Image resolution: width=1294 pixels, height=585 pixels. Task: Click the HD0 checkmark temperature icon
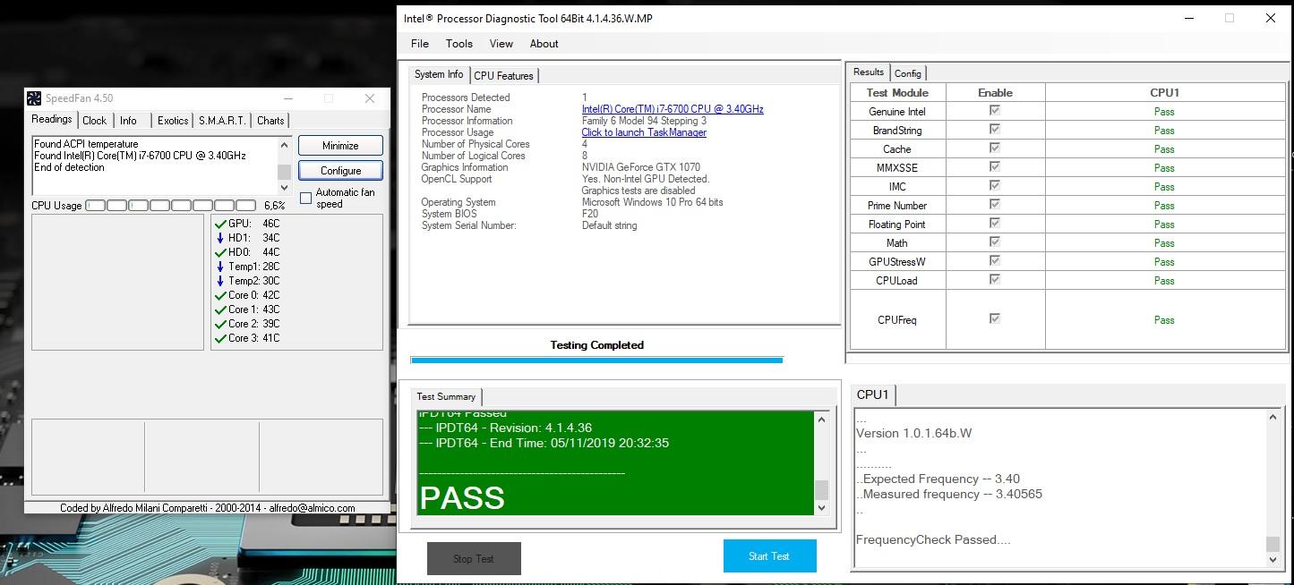point(220,252)
